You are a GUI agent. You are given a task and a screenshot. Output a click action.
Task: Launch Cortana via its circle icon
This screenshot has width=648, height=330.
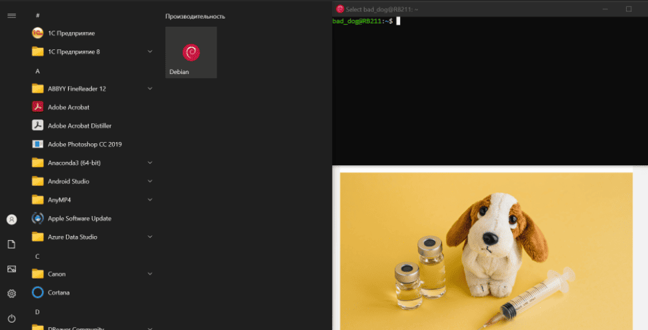(37, 293)
